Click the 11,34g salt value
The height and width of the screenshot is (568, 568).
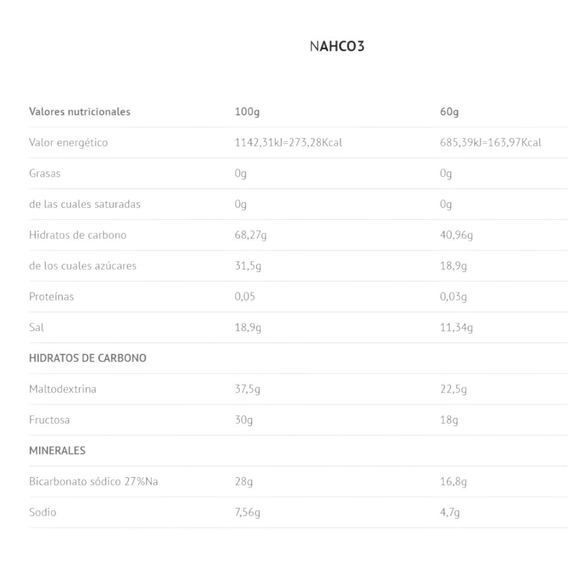point(456,327)
